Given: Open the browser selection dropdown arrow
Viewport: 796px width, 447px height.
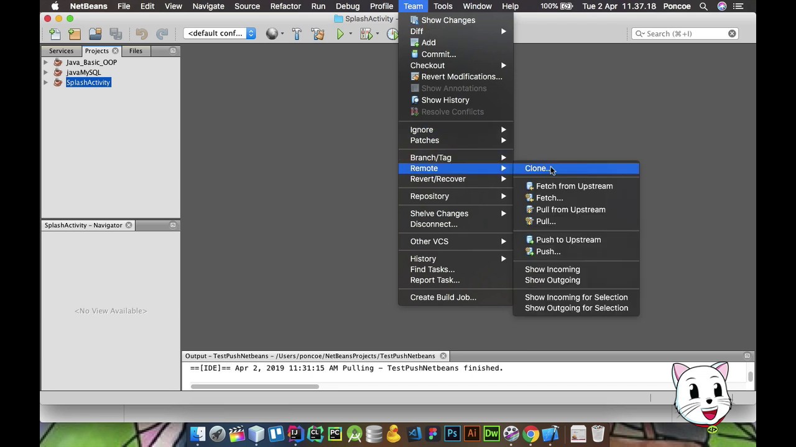Looking at the screenshot, I should click(x=282, y=34).
